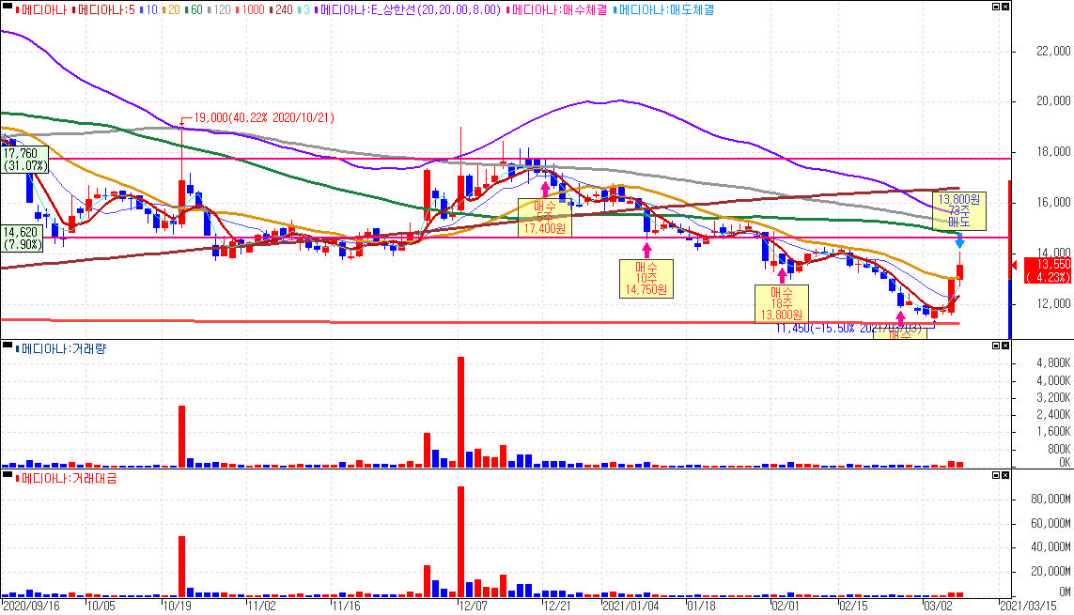
Task: Select the 메디아나:거래량 volume legend
Action: [x=60, y=349]
